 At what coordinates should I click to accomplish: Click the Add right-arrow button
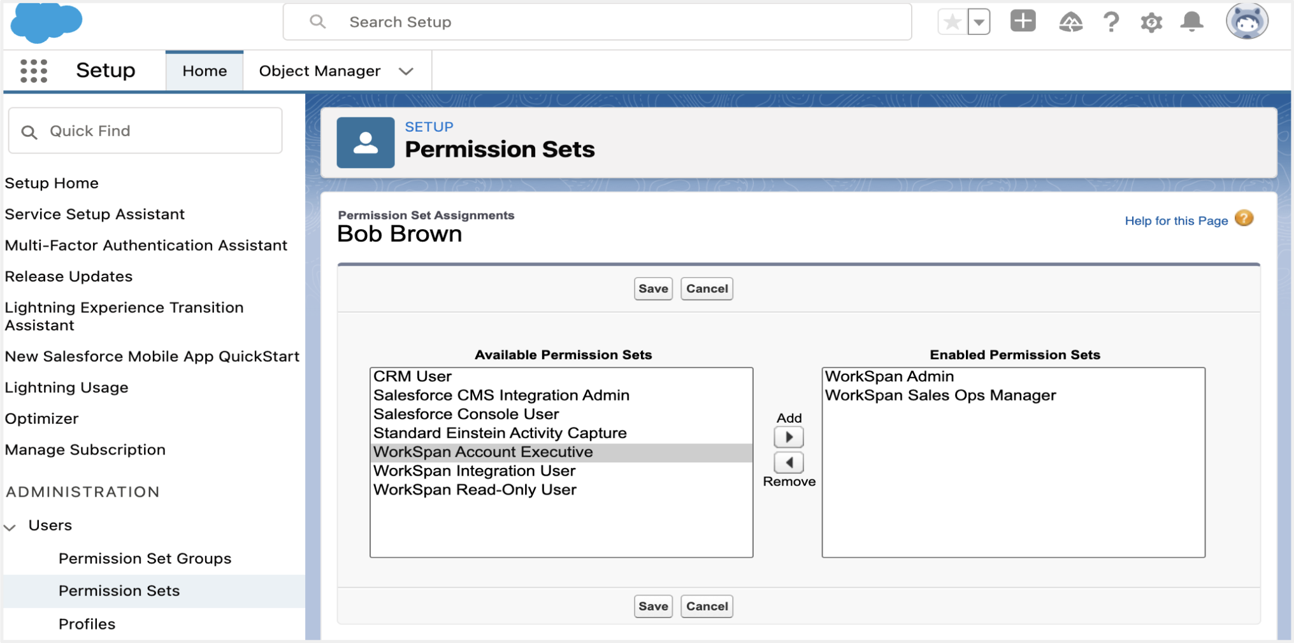[789, 437]
